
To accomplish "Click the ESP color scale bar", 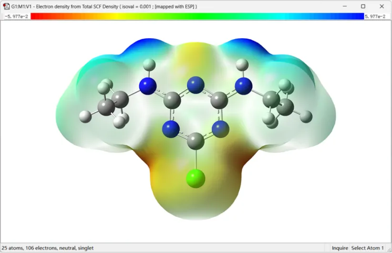I will point(197,16).
